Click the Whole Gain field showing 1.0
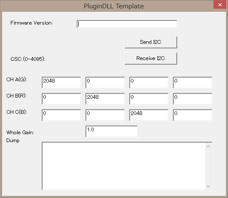The image size is (228, 198). 112,131
